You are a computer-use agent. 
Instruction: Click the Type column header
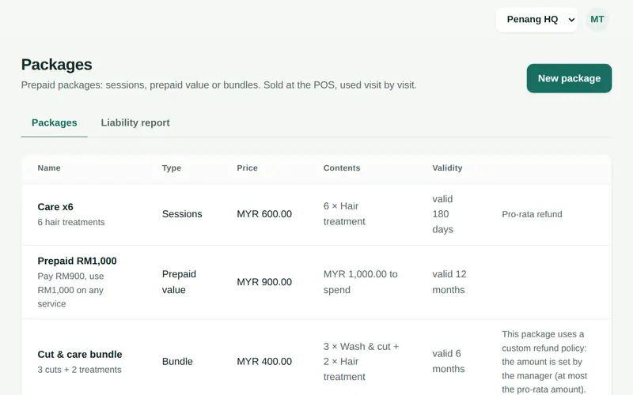click(172, 168)
